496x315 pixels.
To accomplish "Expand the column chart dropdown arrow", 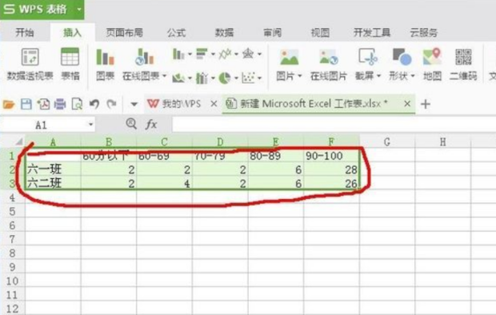I will (190, 54).
